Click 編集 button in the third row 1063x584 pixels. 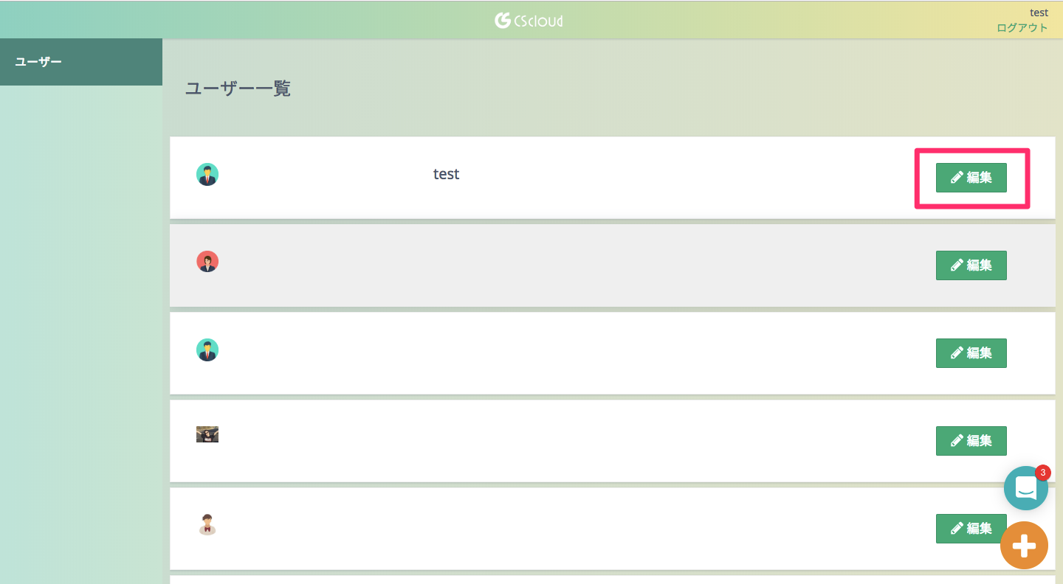pos(971,353)
